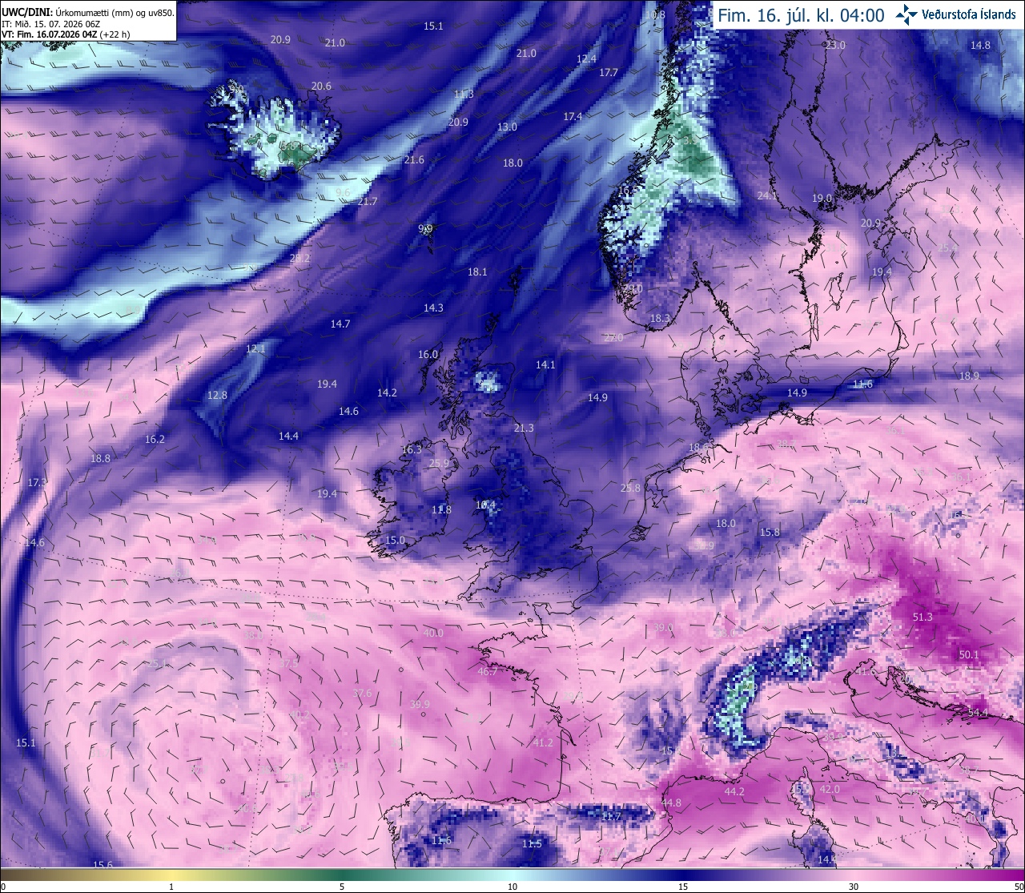Select the 40.0 value label
Viewport: 1025px width, 893px height.
pos(433,633)
